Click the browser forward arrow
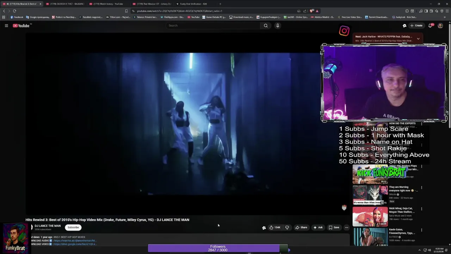This screenshot has width=451, height=254. [9, 11]
